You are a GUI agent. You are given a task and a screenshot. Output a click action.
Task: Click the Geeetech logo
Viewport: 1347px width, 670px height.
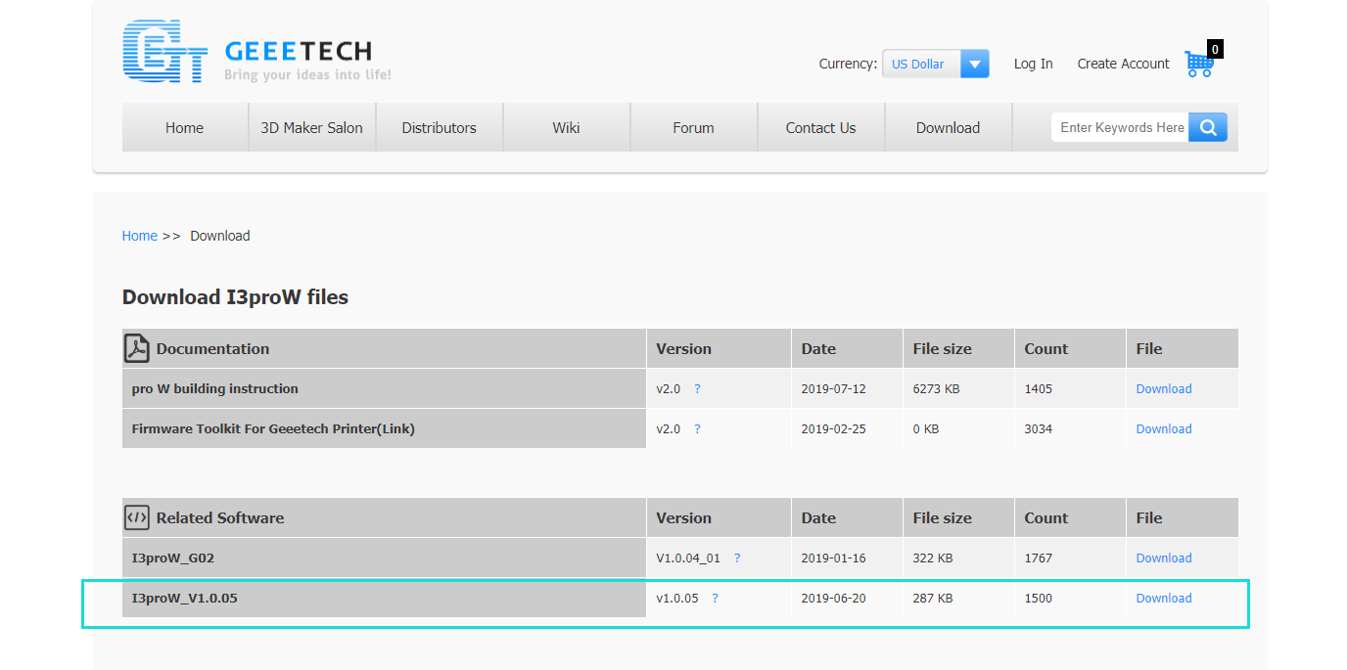pyautogui.click(x=256, y=52)
